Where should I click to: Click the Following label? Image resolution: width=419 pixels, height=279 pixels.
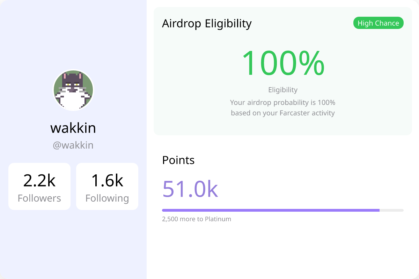click(107, 198)
